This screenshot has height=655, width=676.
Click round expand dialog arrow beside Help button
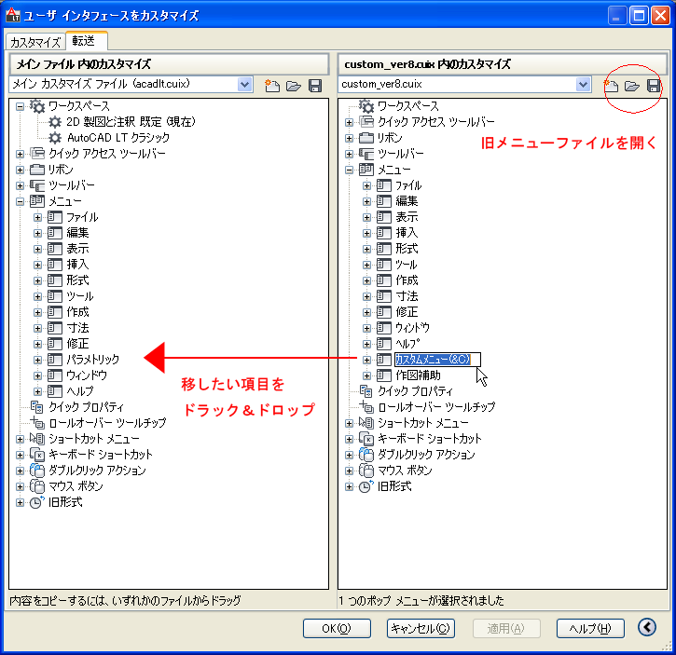coord(647,627)
